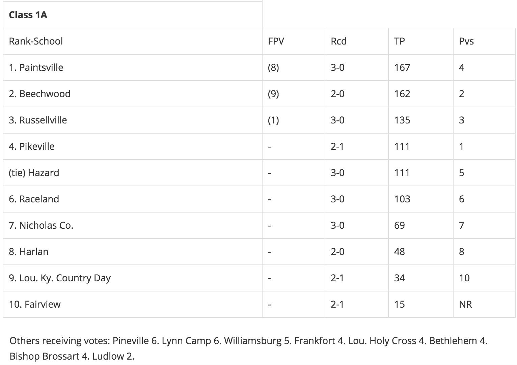Select the 7. Nicholas Co. cell
This screenshot has width=517, height=365.
coord(132,225)
